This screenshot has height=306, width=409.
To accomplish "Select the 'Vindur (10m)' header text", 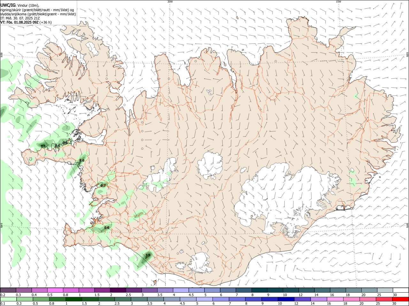I will [x=28, y=5].
